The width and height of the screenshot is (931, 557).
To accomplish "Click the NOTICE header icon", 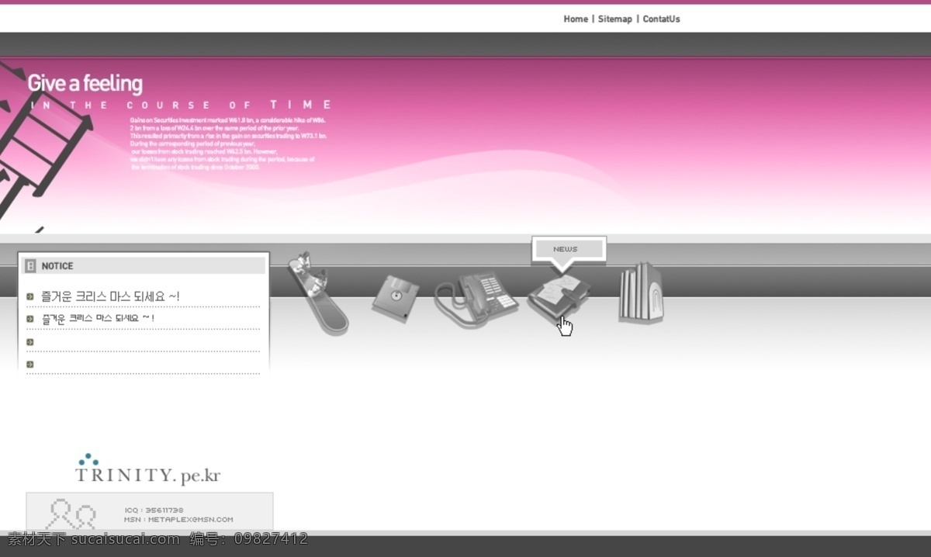I will 31,265.
